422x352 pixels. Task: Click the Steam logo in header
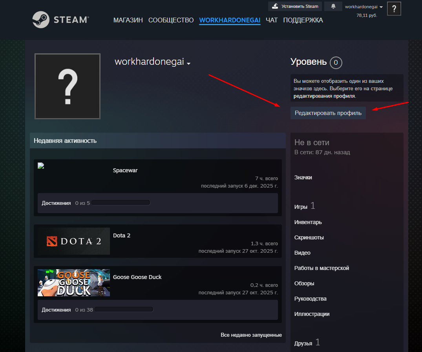click(x=60, y=20)
